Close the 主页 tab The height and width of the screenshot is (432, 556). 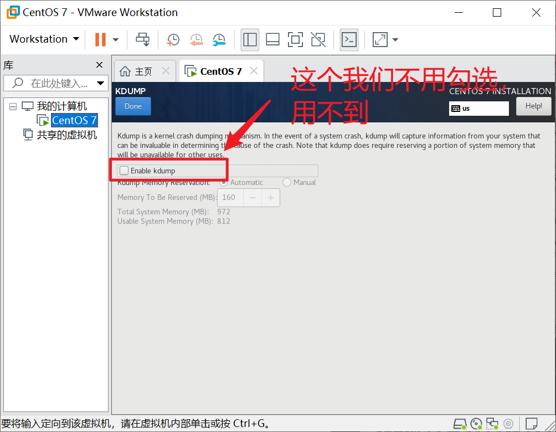click(x=166, y=71)
